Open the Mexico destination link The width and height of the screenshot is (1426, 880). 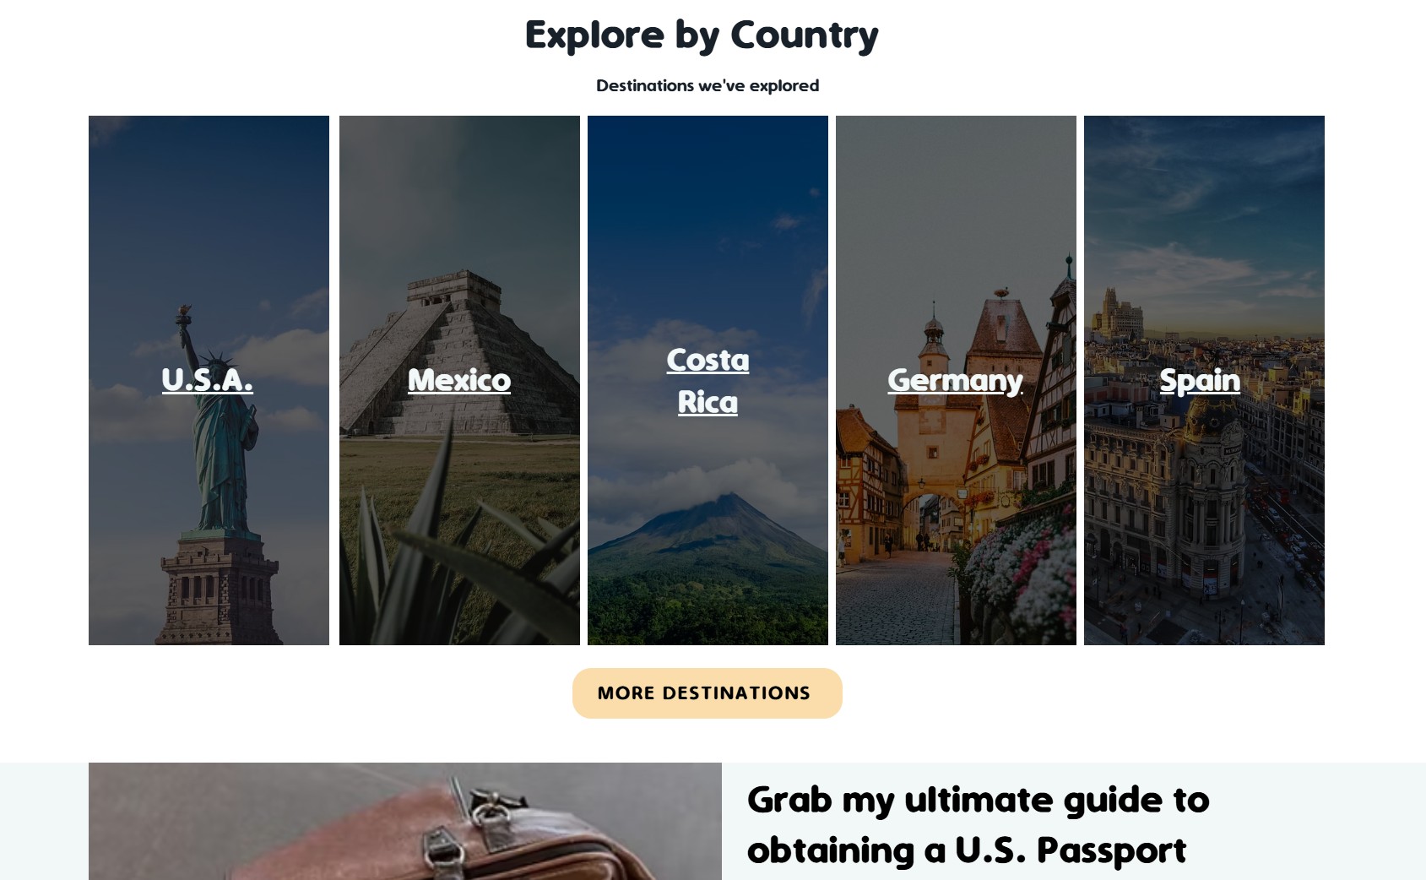pos(459,380)
